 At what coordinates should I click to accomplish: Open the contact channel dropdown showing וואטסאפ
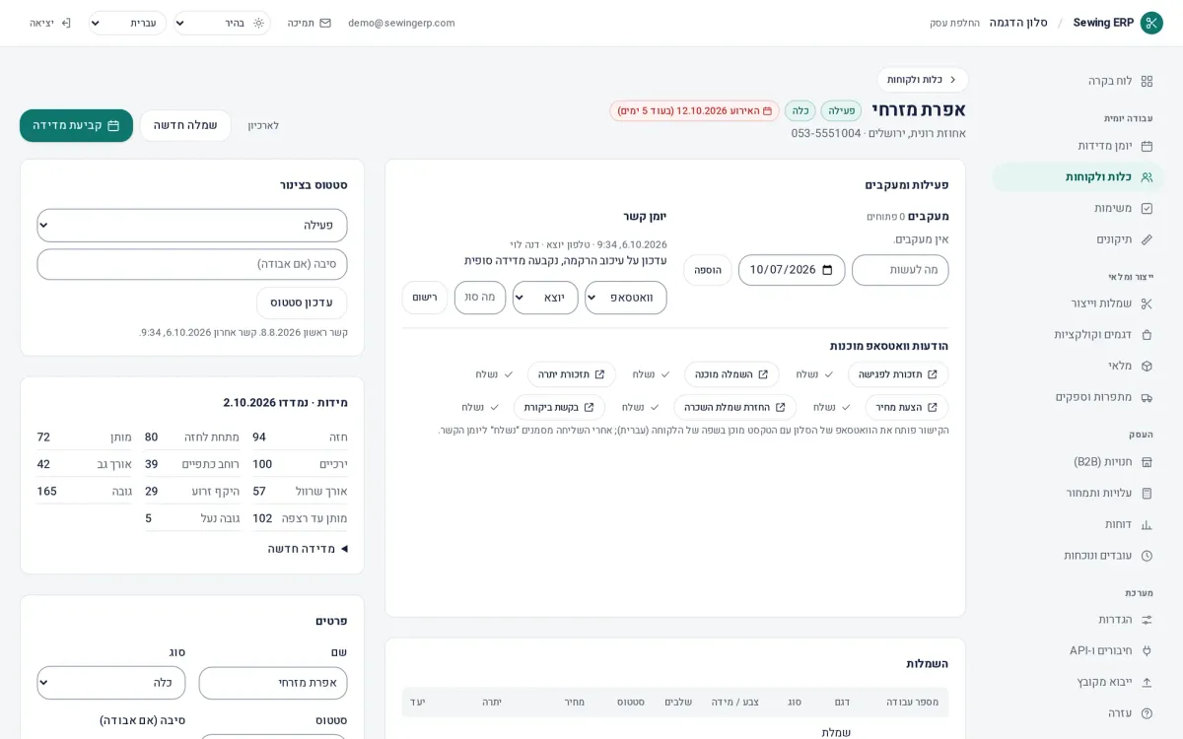(626, 298)
